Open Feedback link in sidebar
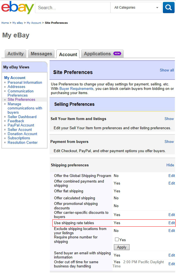Screen dimensions: 176x273 (x=16, y=121)
